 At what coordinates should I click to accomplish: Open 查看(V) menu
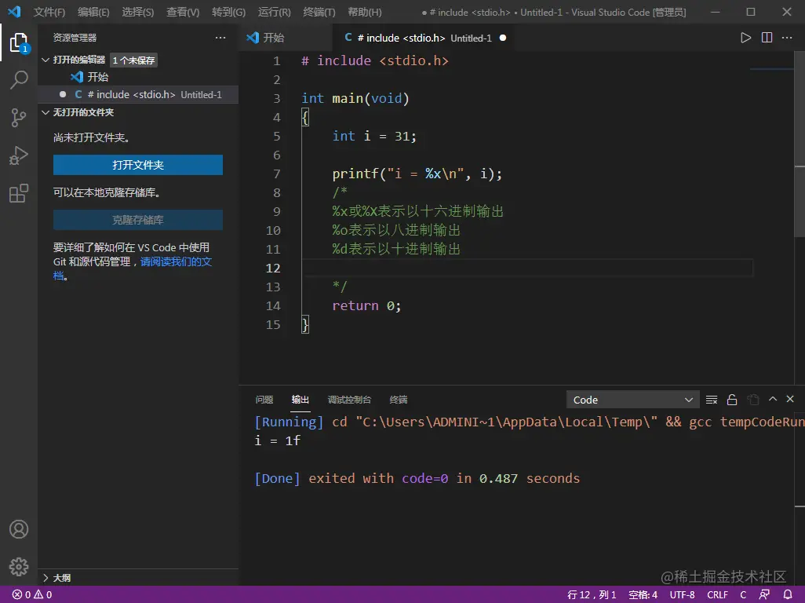(x=183, y=12)
